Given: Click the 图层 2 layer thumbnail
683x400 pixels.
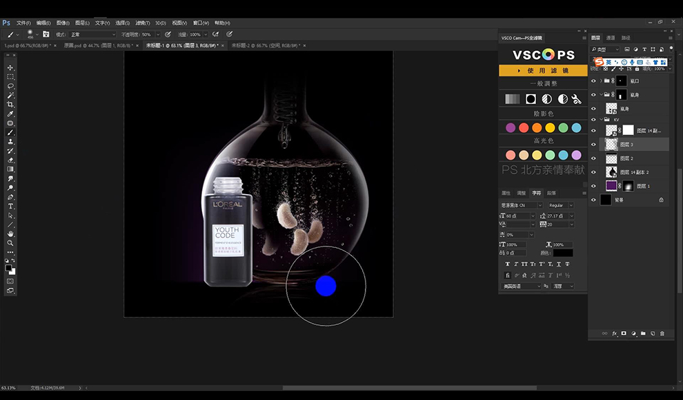Looking at the screenshot, I should point(611,158).
